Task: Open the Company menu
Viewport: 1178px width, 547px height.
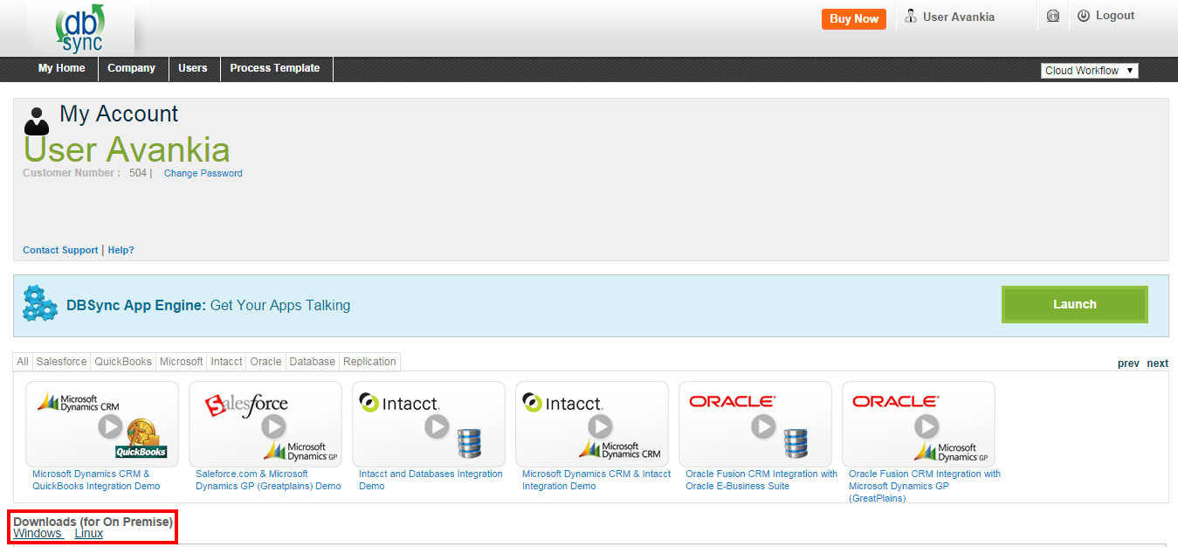Action: click(x=131, y=68)
